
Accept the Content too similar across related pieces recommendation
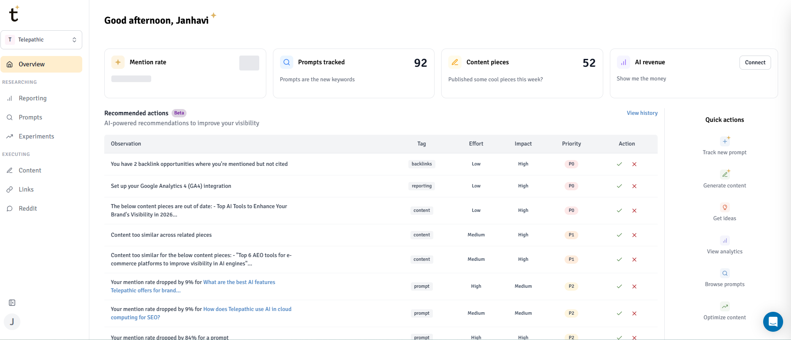(619, 235)
